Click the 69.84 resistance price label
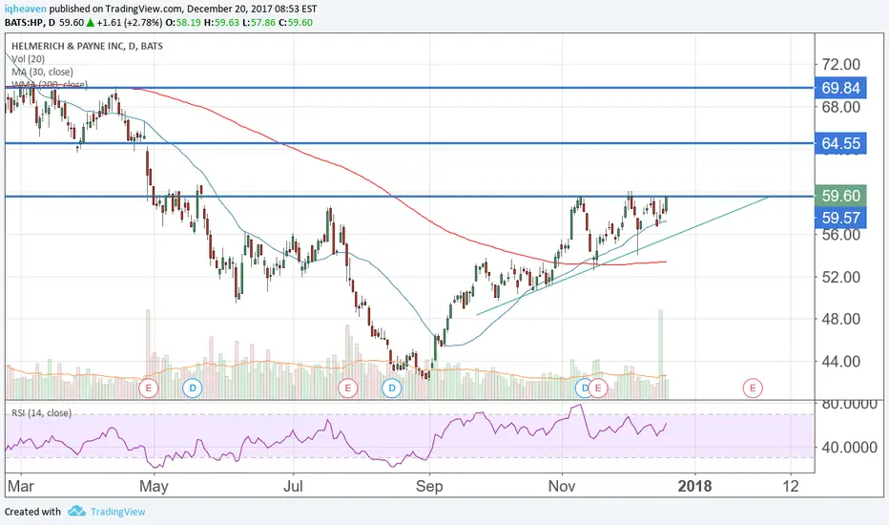889x525 pixels. 840,88
